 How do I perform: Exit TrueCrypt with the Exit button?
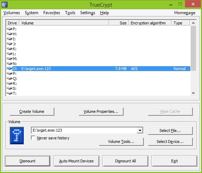tap(174, 161)
